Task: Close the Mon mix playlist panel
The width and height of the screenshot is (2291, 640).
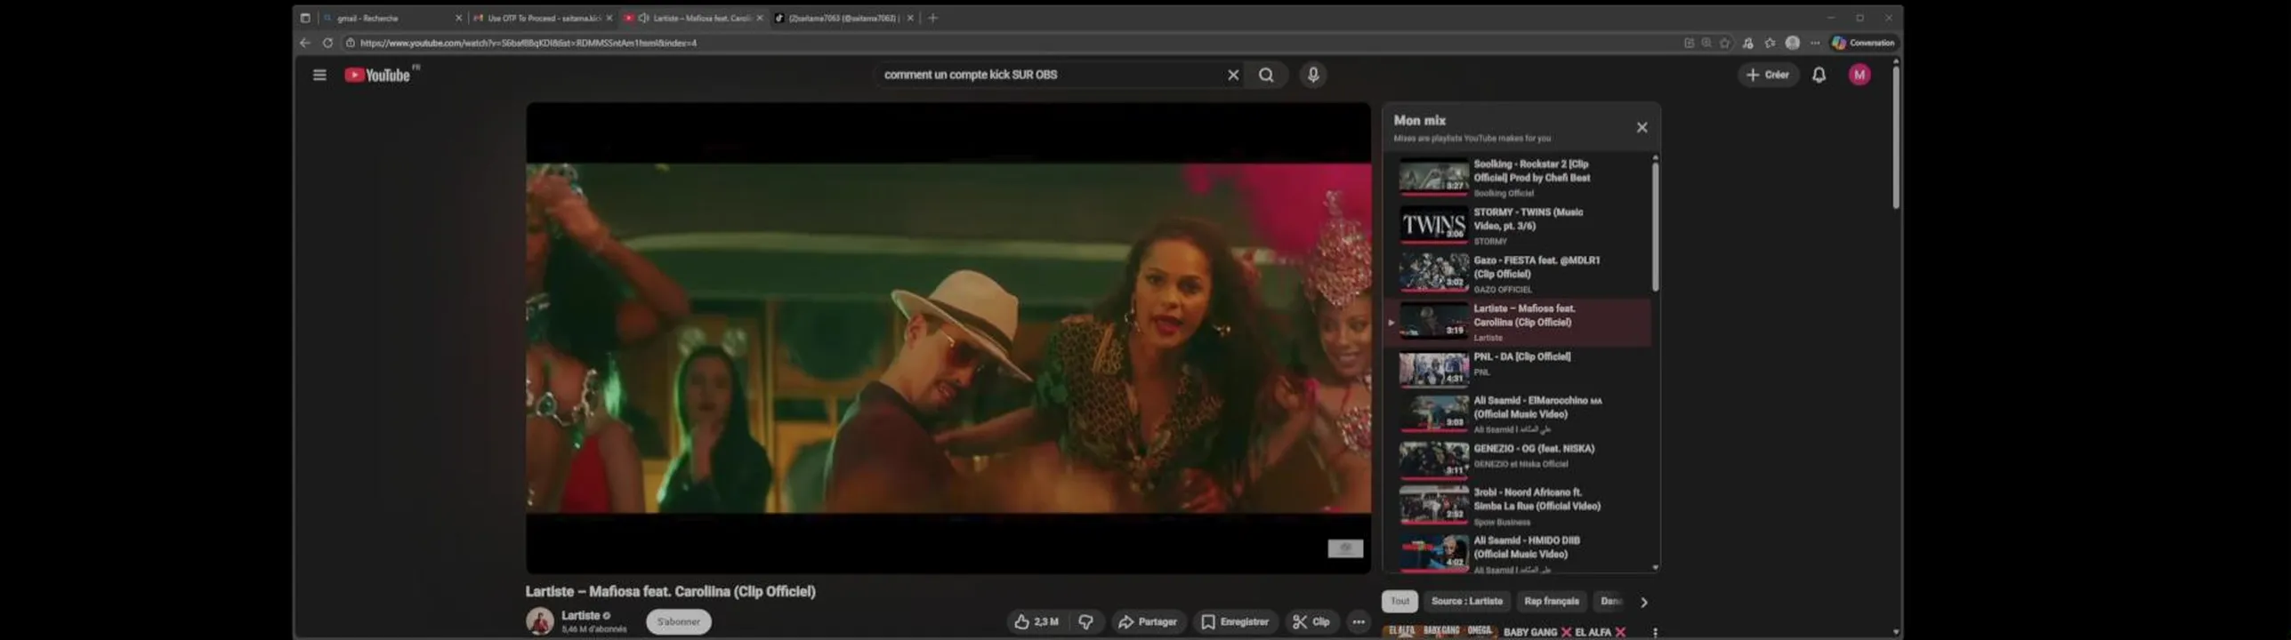Action: click(1642, 128)
